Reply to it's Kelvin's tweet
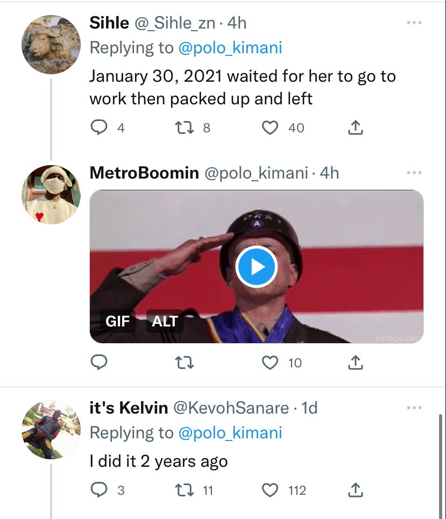 (x=98, y=490)
